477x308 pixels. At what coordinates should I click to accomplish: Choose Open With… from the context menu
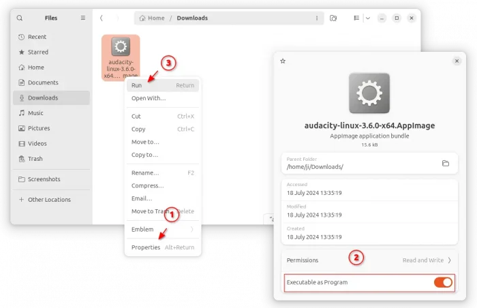pyautogui.click(x=163, y=98)
